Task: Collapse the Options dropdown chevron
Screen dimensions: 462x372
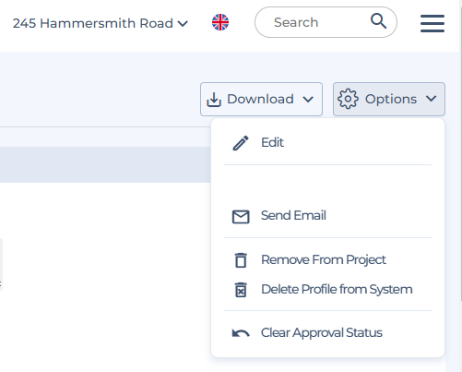Action: point(432,99)
